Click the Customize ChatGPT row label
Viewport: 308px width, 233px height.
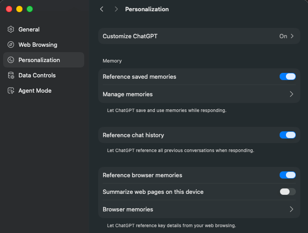click(x=130, y=36)
